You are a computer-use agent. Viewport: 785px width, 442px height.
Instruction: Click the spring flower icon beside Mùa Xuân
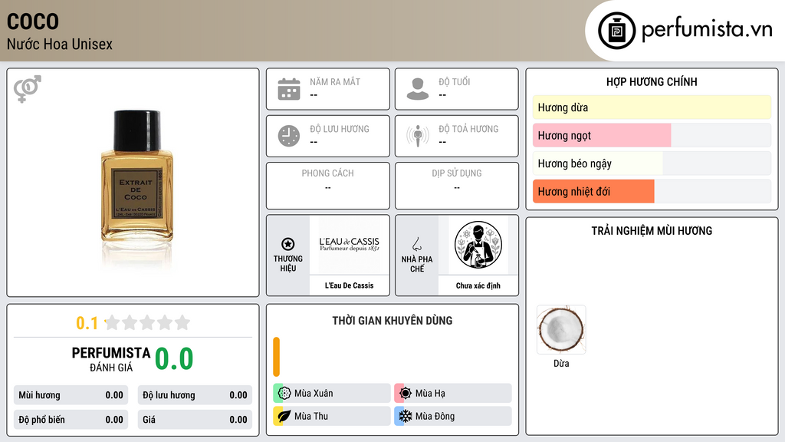click(x=284, y=394)
